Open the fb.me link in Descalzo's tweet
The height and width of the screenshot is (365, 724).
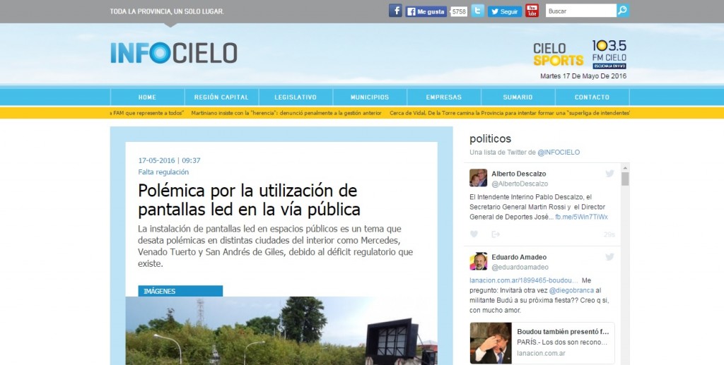pos(581,217)
